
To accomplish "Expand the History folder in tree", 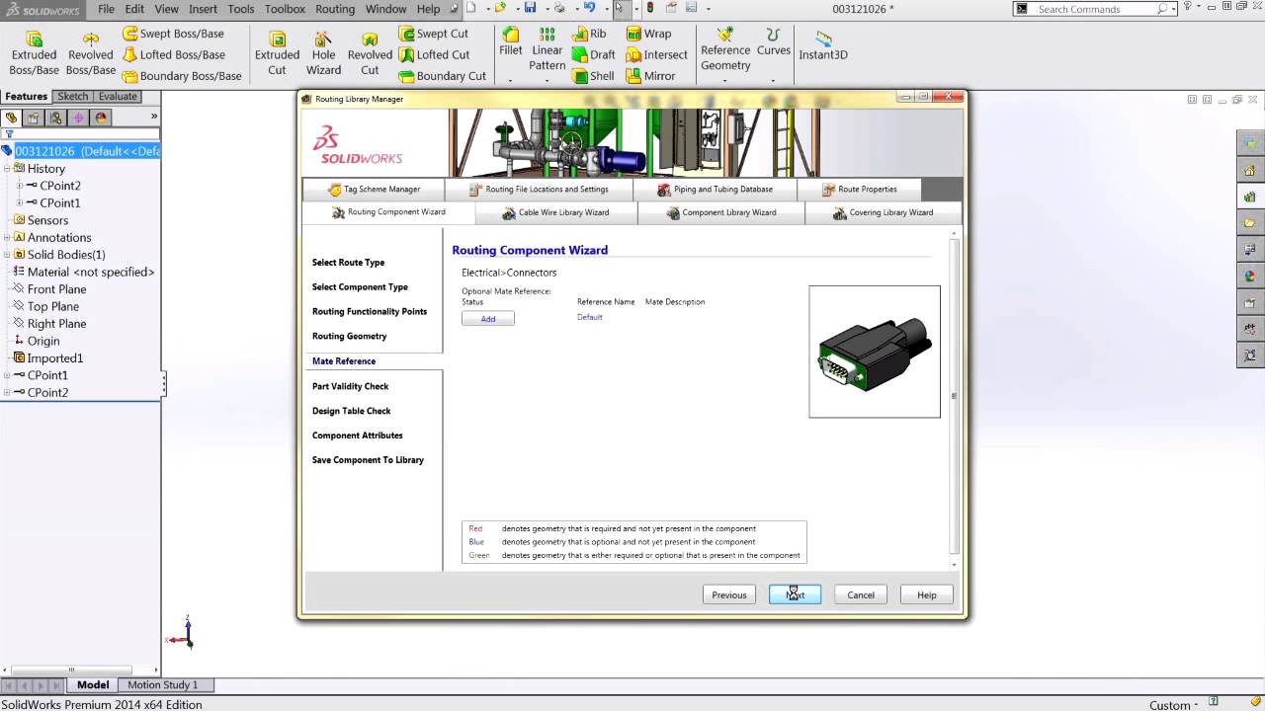I will point(7,169).
